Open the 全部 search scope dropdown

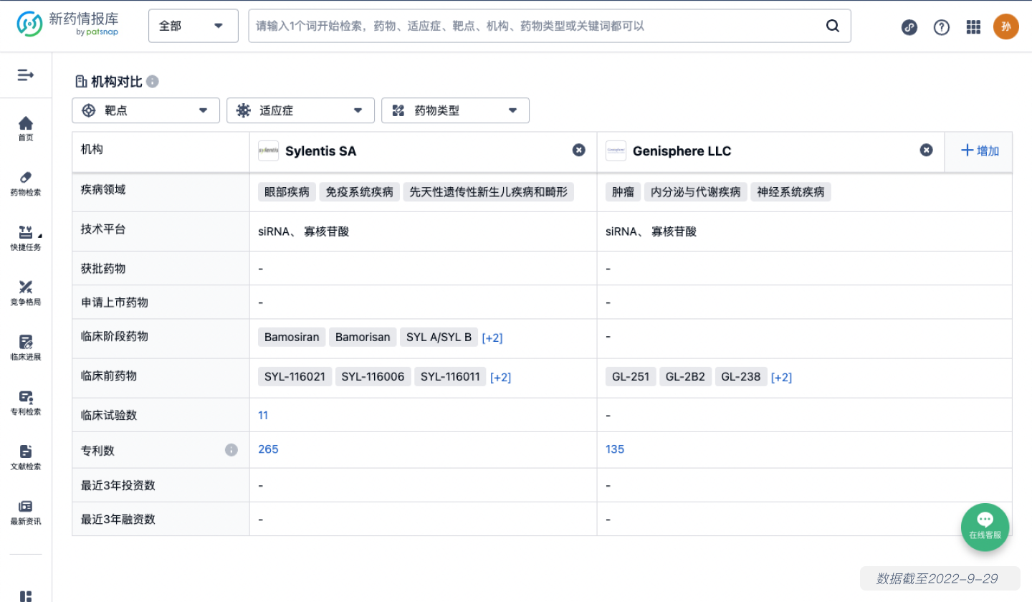click(x=193, y=26)
